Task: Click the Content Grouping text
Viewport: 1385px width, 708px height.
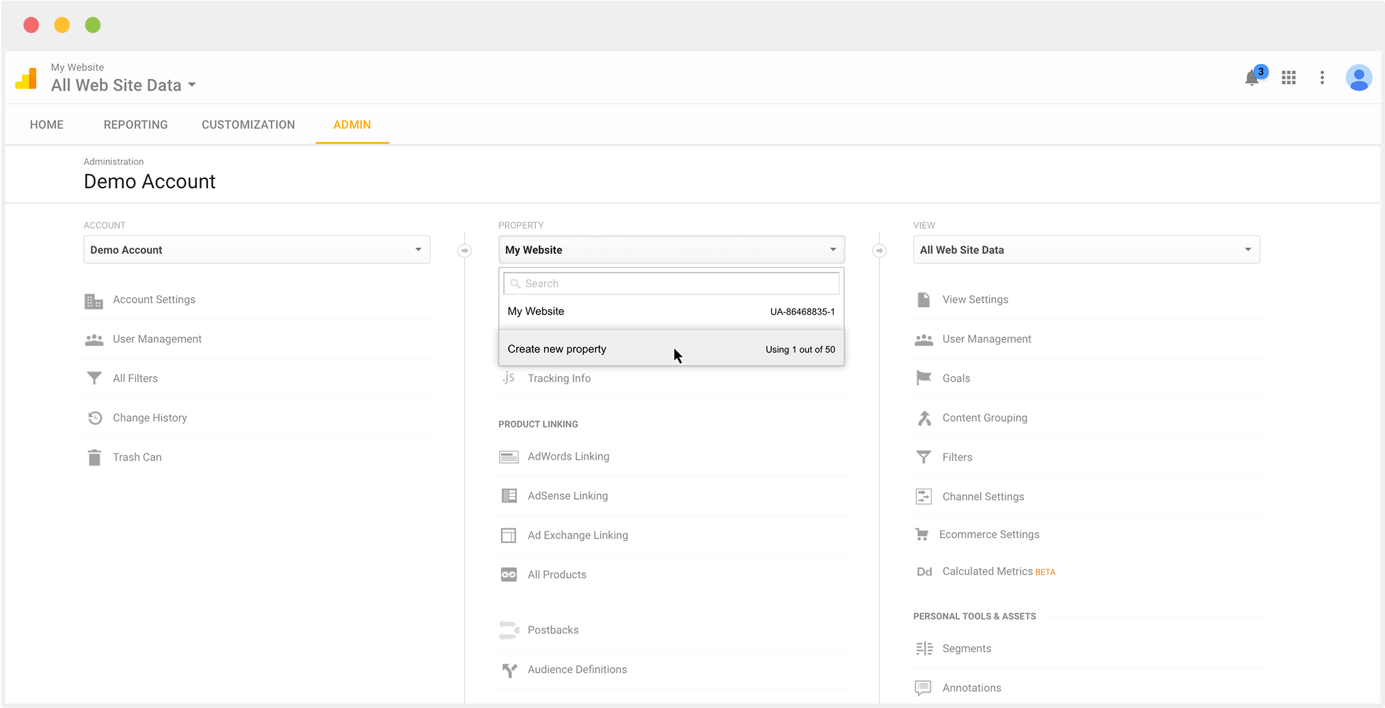Action: pyautogui.click(x=985, y=418)
